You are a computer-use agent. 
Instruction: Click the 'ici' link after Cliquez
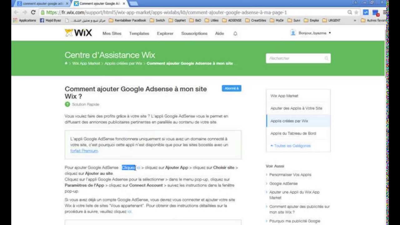click(138, 168)
